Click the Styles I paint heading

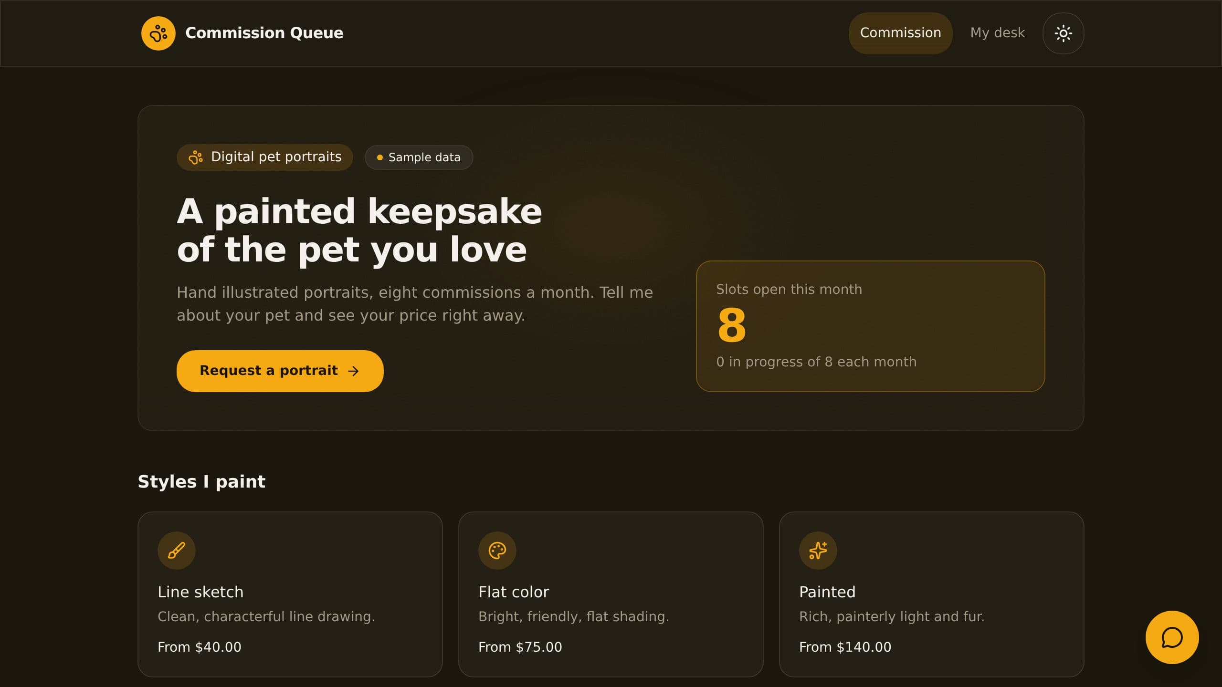(201, 482)
